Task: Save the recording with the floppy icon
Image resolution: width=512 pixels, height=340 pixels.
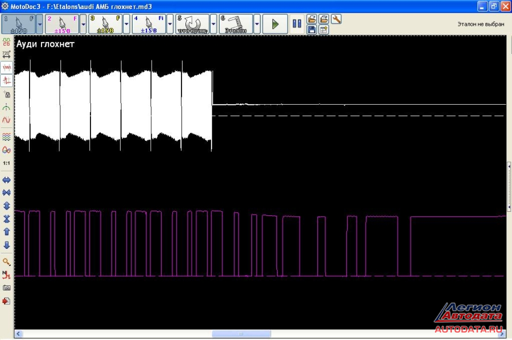Action: click(x=312, y=30)
